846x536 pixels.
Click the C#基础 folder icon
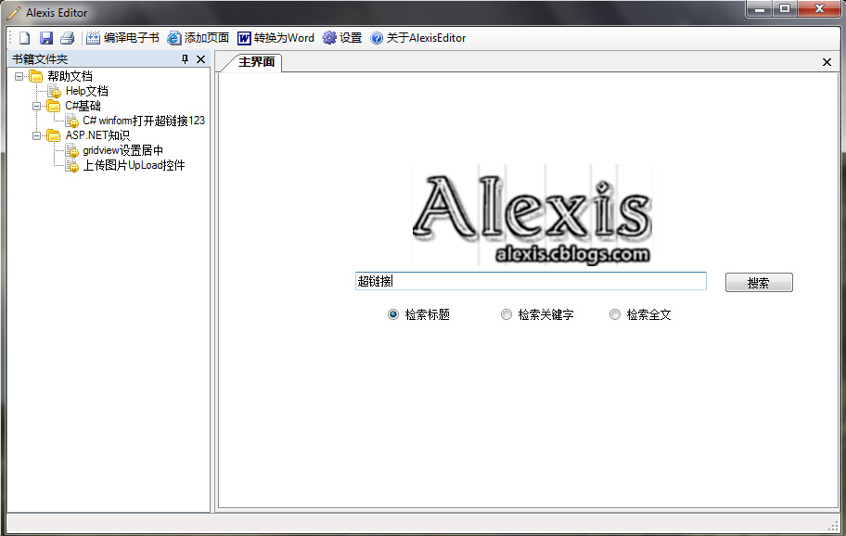point(54,106)
